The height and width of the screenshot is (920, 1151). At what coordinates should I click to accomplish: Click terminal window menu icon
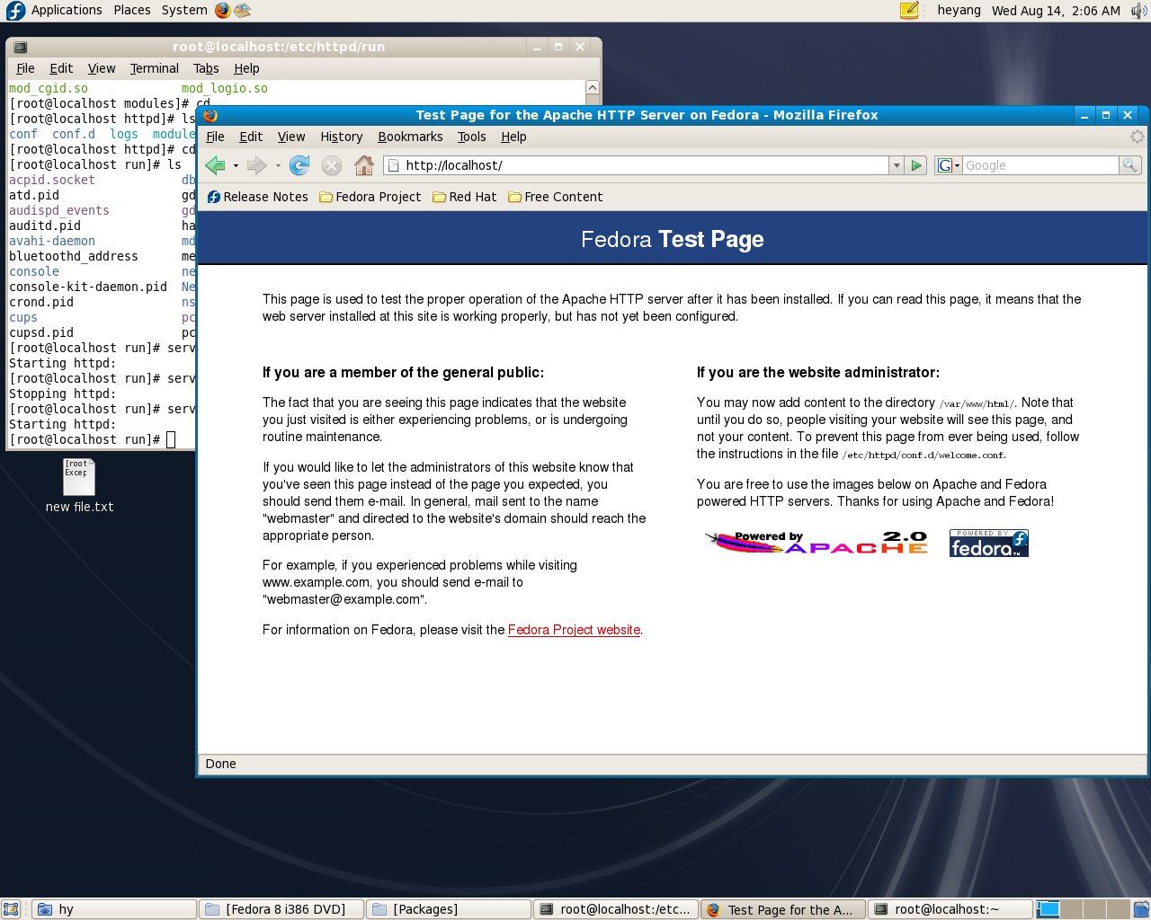[x=21, y=47]
